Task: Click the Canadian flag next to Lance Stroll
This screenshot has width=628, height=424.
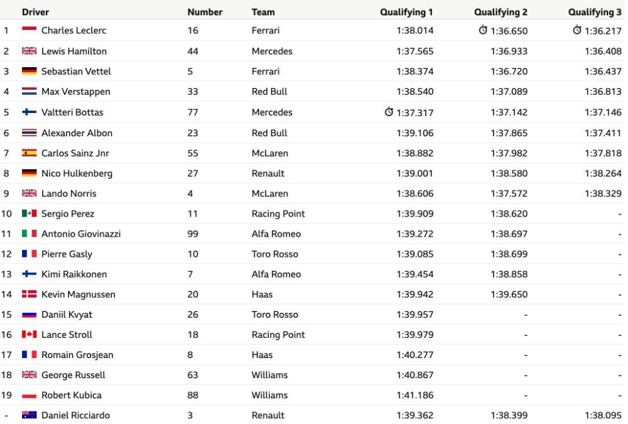Action: pos(30,334)
